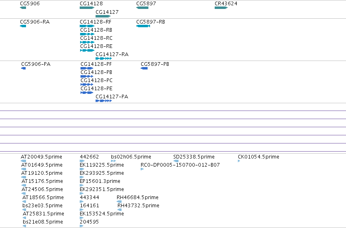The image size is (346, 228).
Task: Click the CG14127 gene arrow
Action: (103, 16)
